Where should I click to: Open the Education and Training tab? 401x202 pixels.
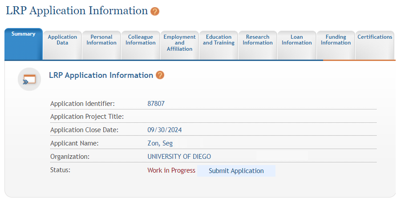(x=219, y=45)
